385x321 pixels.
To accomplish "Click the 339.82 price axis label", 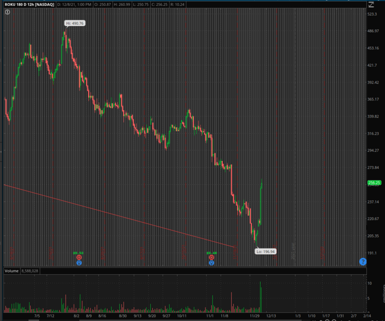I will click(x=373, y=116).
